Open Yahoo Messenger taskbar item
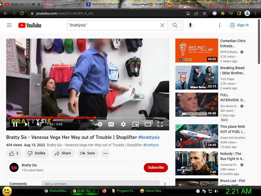 152,191
